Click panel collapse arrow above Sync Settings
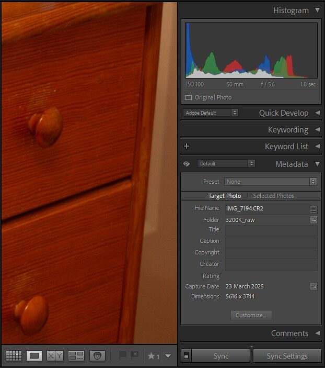The width and height of the screenshot is (325, 368). [251, 347]
